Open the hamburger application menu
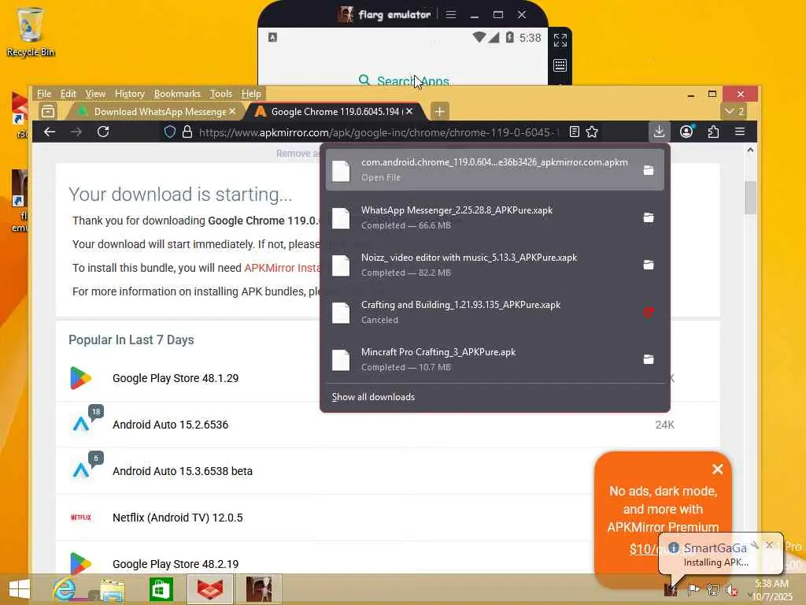 click(740, 132)
